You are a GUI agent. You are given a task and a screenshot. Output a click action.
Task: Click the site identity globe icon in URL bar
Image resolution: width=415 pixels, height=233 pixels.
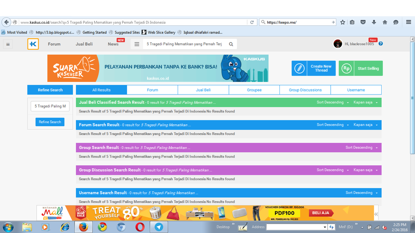(15, 22)
